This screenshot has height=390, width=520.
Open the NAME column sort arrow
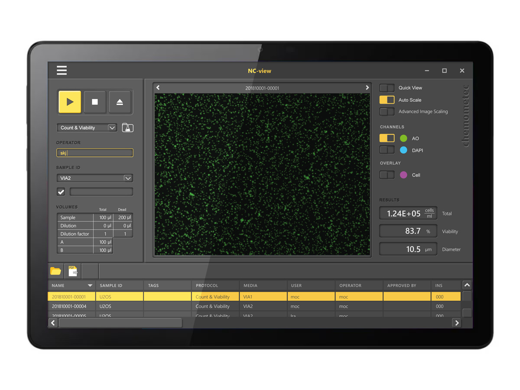click(90, 286)
